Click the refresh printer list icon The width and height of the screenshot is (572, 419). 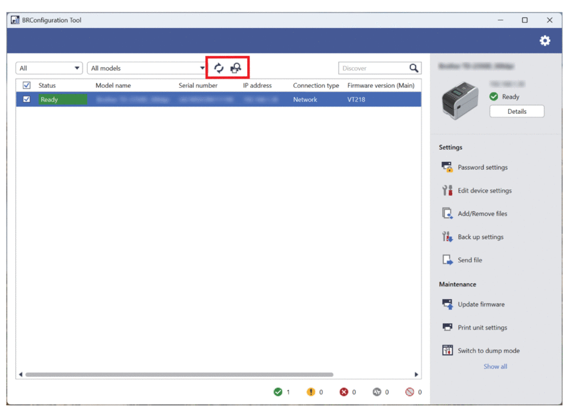(218, 68)
